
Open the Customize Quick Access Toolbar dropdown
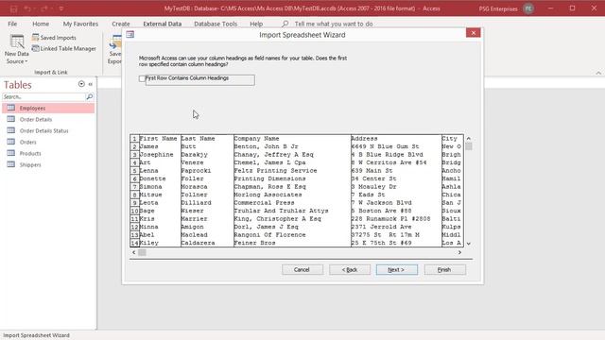click(61, 8)
